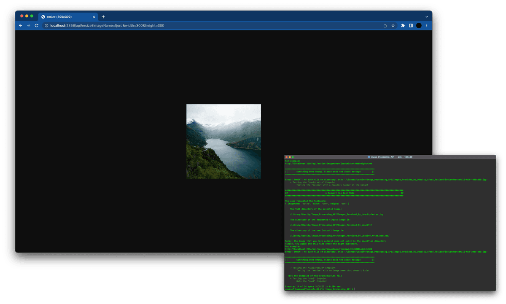The height and width of the screenshot is (304, 506).
Task: Open the Extensions puzzle icon in Chrome
Action: pos(402,25)
